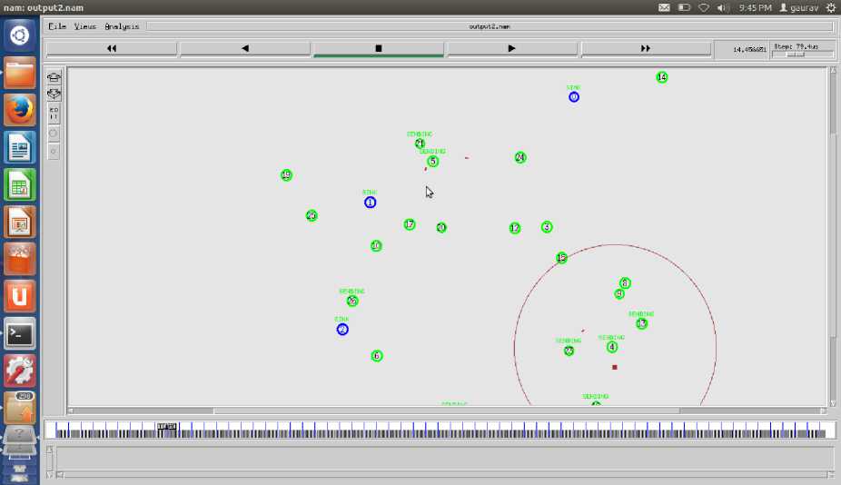This screenshot has height=485, width=841.
Task: Open System Settings wrench icon
Action: pos(20,371)
